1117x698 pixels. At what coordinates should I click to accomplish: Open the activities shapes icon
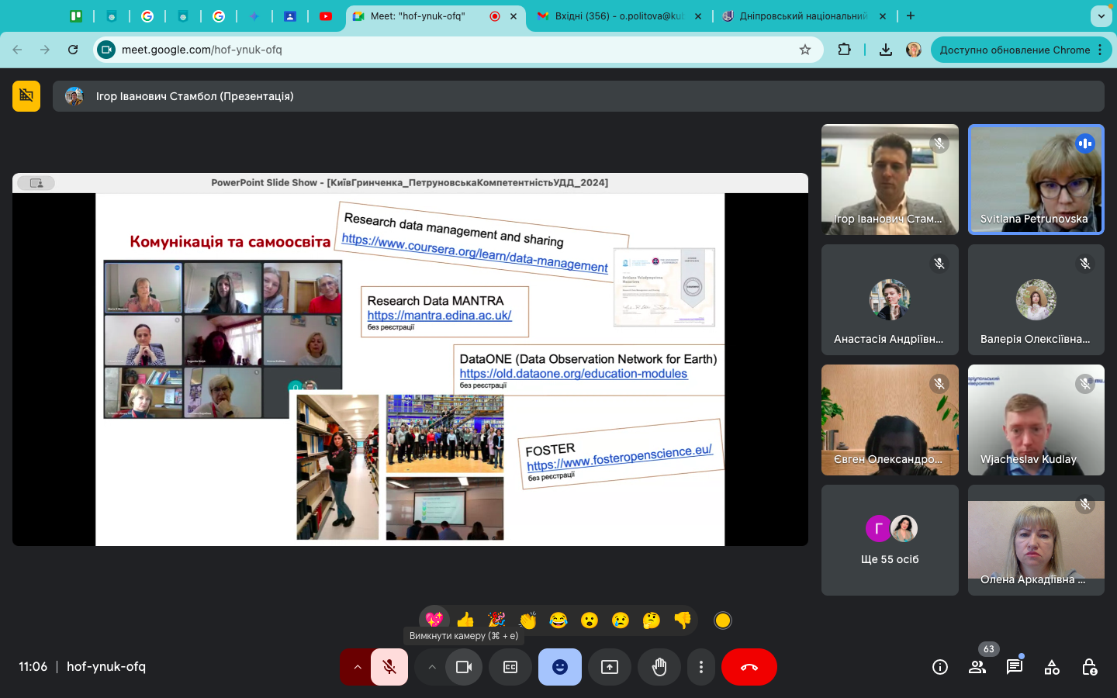click(x=1052, y=667)
